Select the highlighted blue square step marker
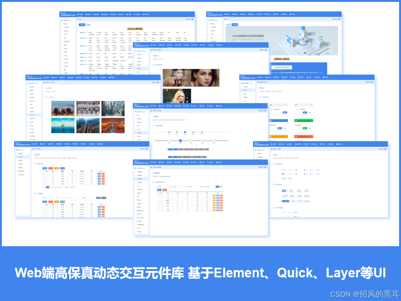 click(185, 132)
